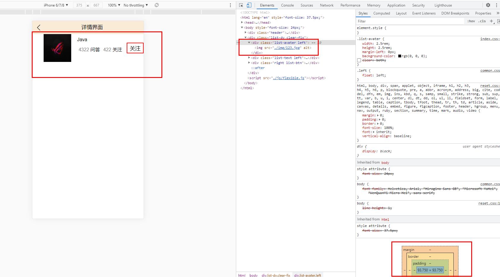Open the ./img/123.jpg link
Image resolution: width=500 pixels, height=277 pixels.
tap(287, 48)
